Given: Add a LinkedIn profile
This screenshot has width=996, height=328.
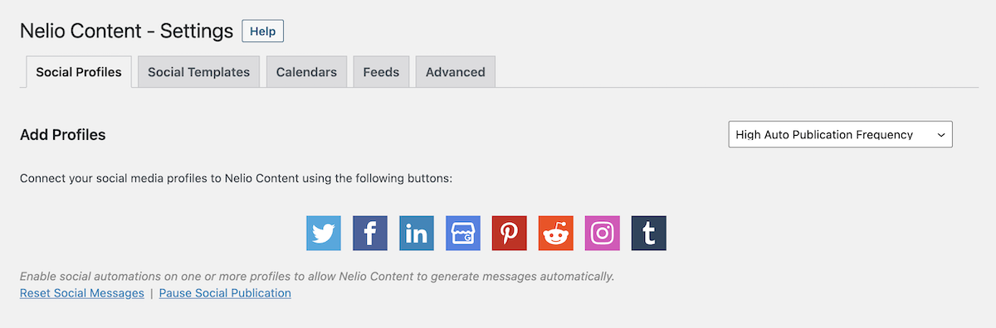Looking at the screenshot, I should click(x=417, y=233).
